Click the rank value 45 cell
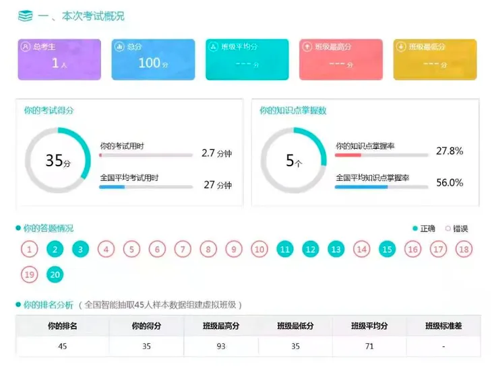 [63, 346]
